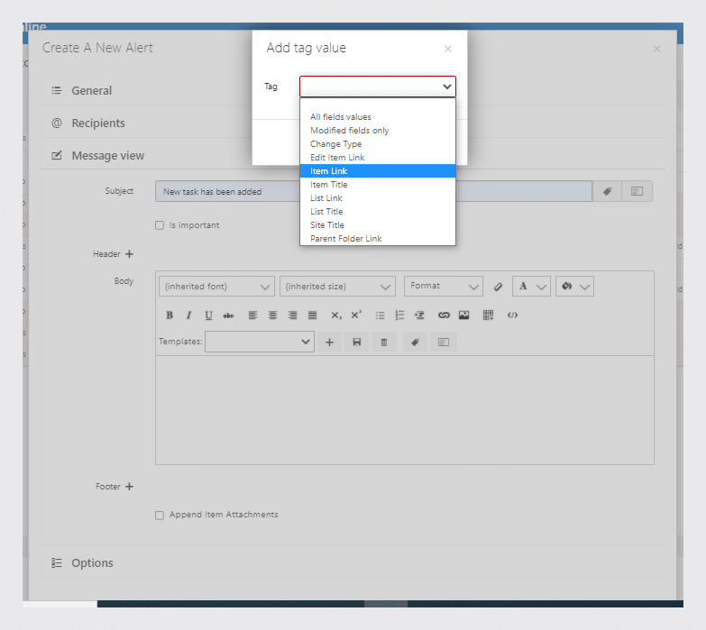
Task: Choose Edit Item Link tag option
Action: [x=377, y=158]
